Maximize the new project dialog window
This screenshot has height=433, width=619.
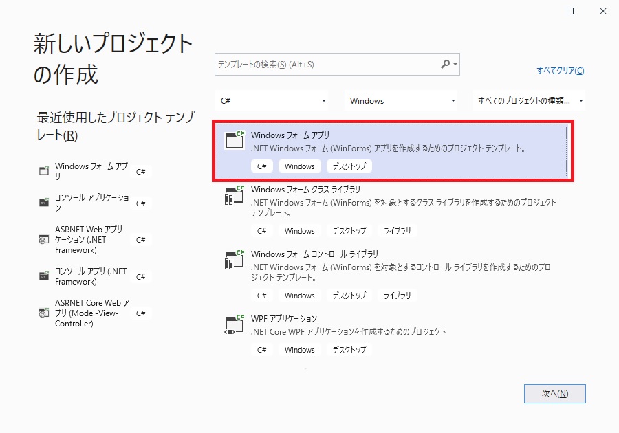tap(569, 11)
